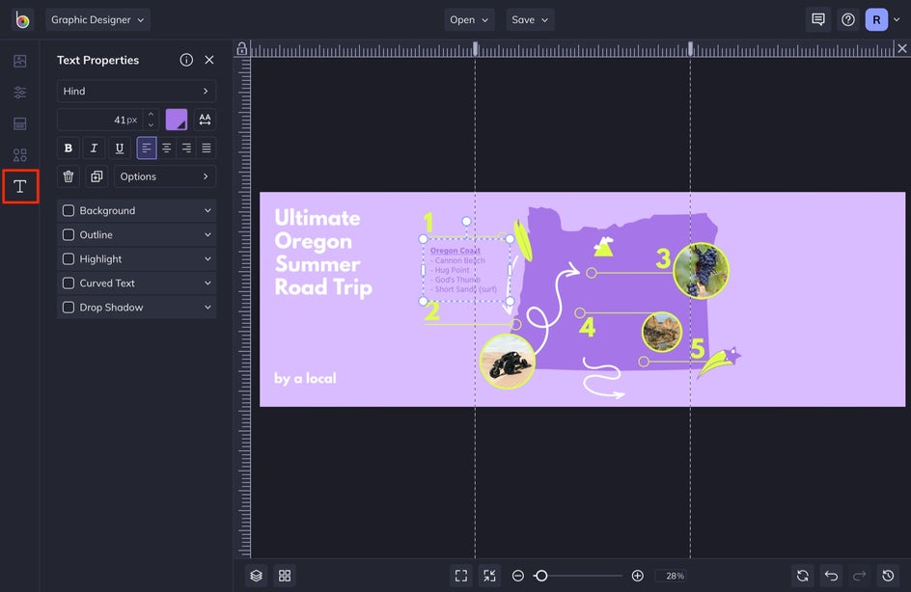
Task: Open the Save menu
Action: click(530, 19)
